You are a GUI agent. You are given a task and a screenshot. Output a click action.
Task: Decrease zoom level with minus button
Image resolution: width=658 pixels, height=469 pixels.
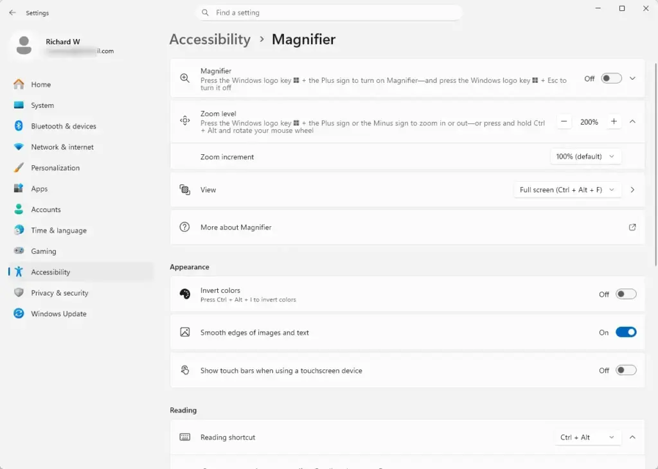(564, 121)
